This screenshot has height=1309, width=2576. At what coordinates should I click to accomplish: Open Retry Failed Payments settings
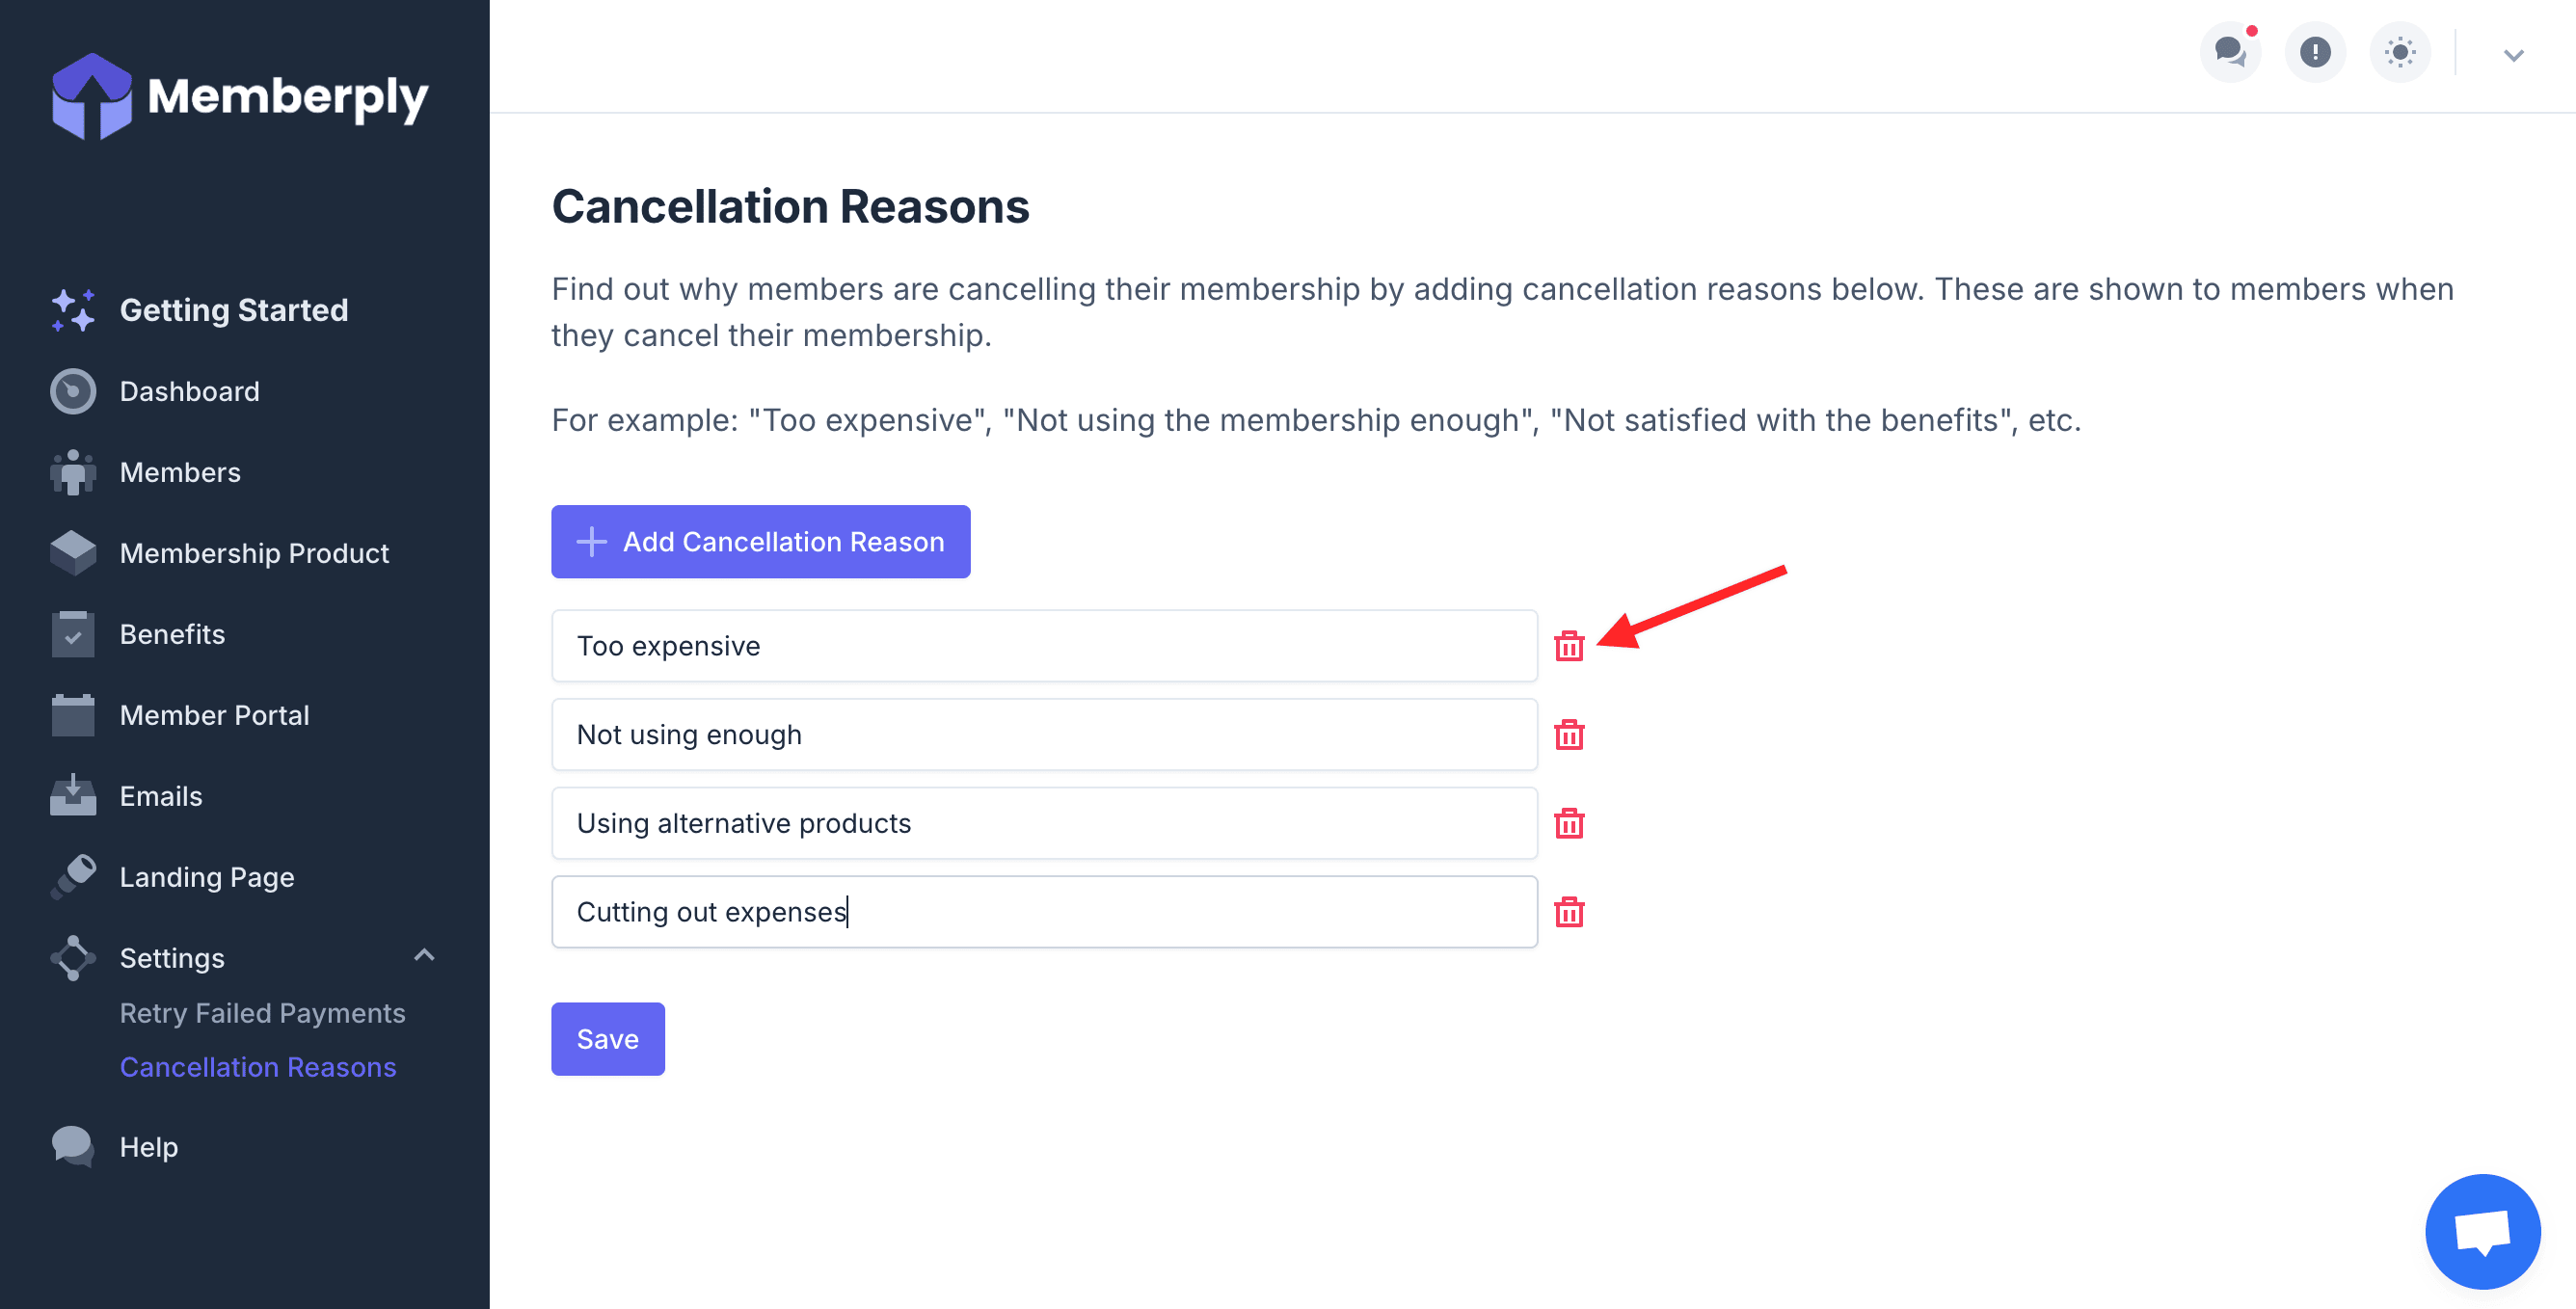262,1013
